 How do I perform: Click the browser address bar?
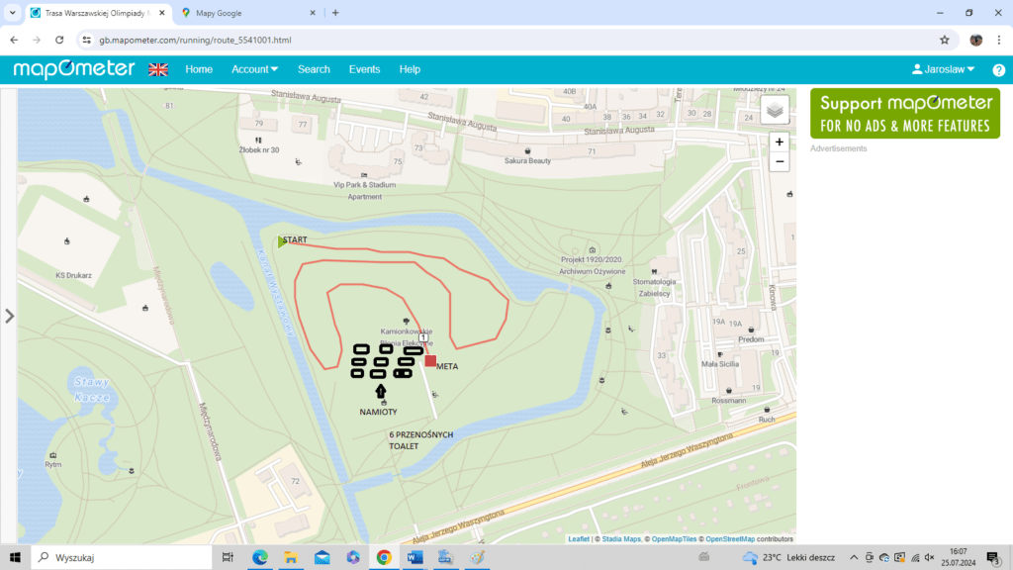[x=495, y=40]
